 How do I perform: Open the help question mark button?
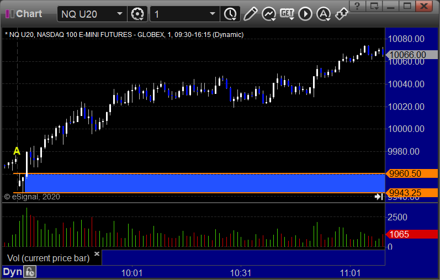point(357,6)
